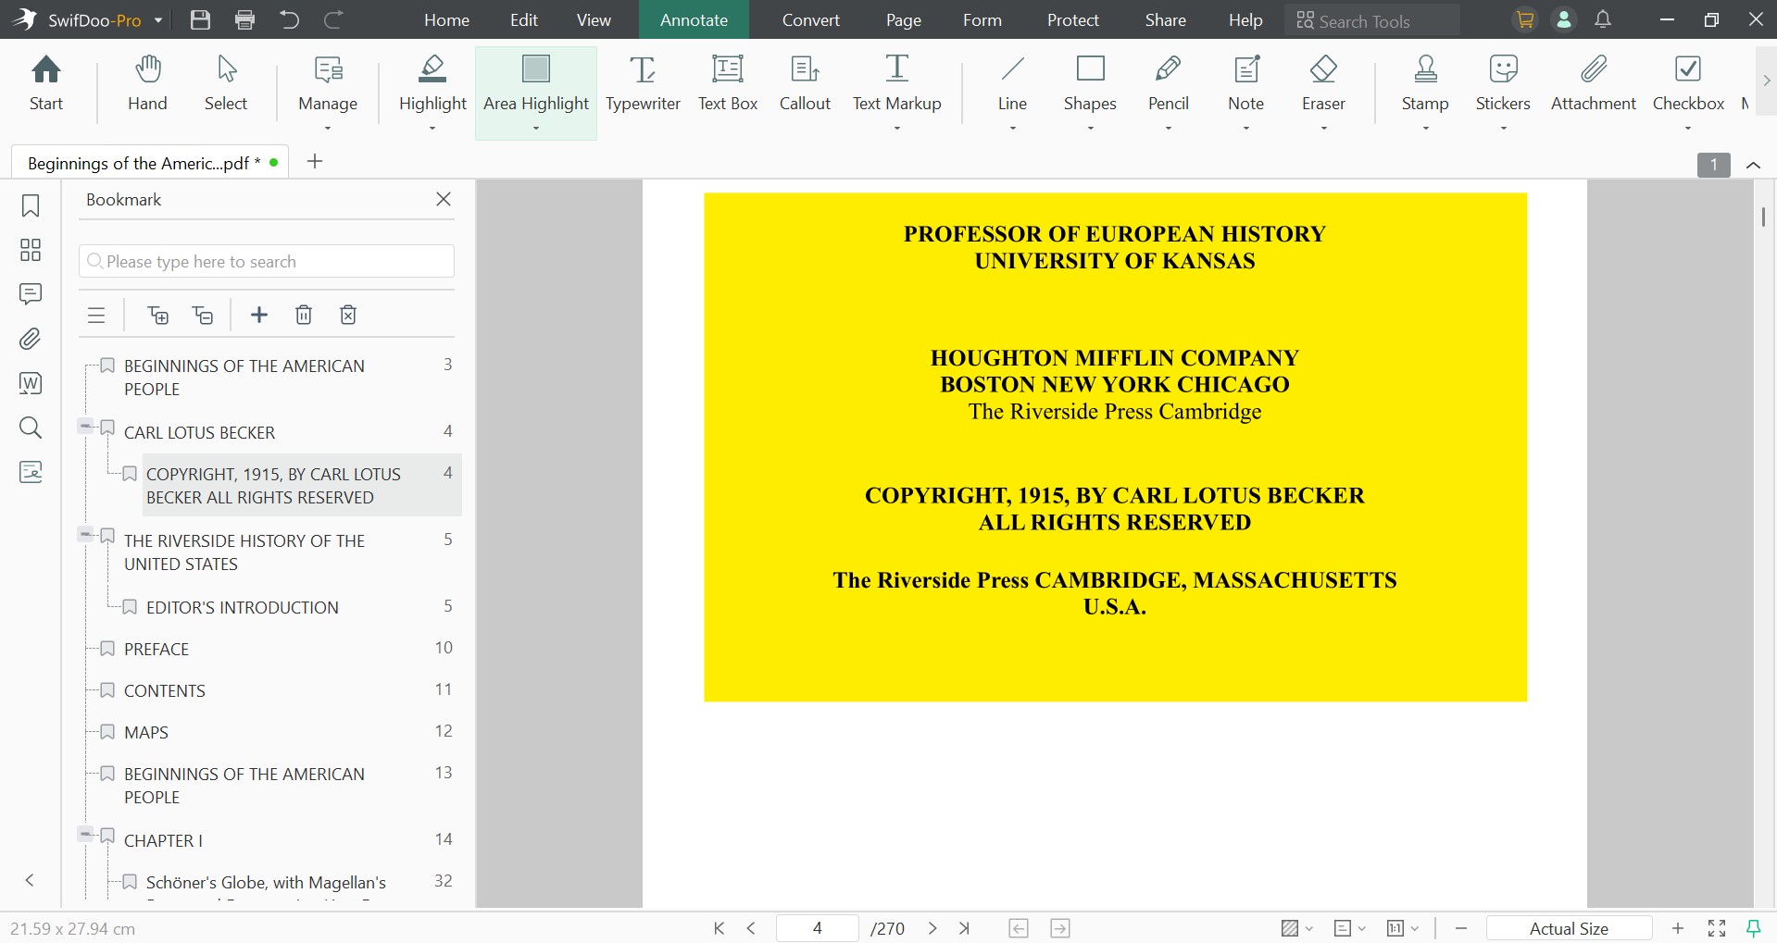
Task: Jump to the last page
Action: tap(964, 928)
